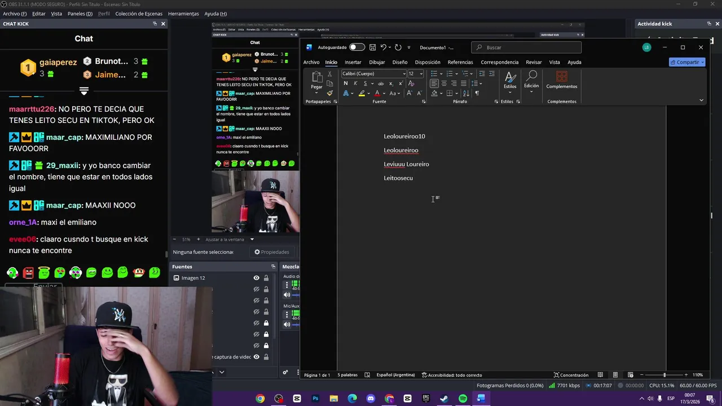Viewport: 722px width, 406px height.
Task: Switch to the Insertar ribbon tab
Action: tap(353, 62)
